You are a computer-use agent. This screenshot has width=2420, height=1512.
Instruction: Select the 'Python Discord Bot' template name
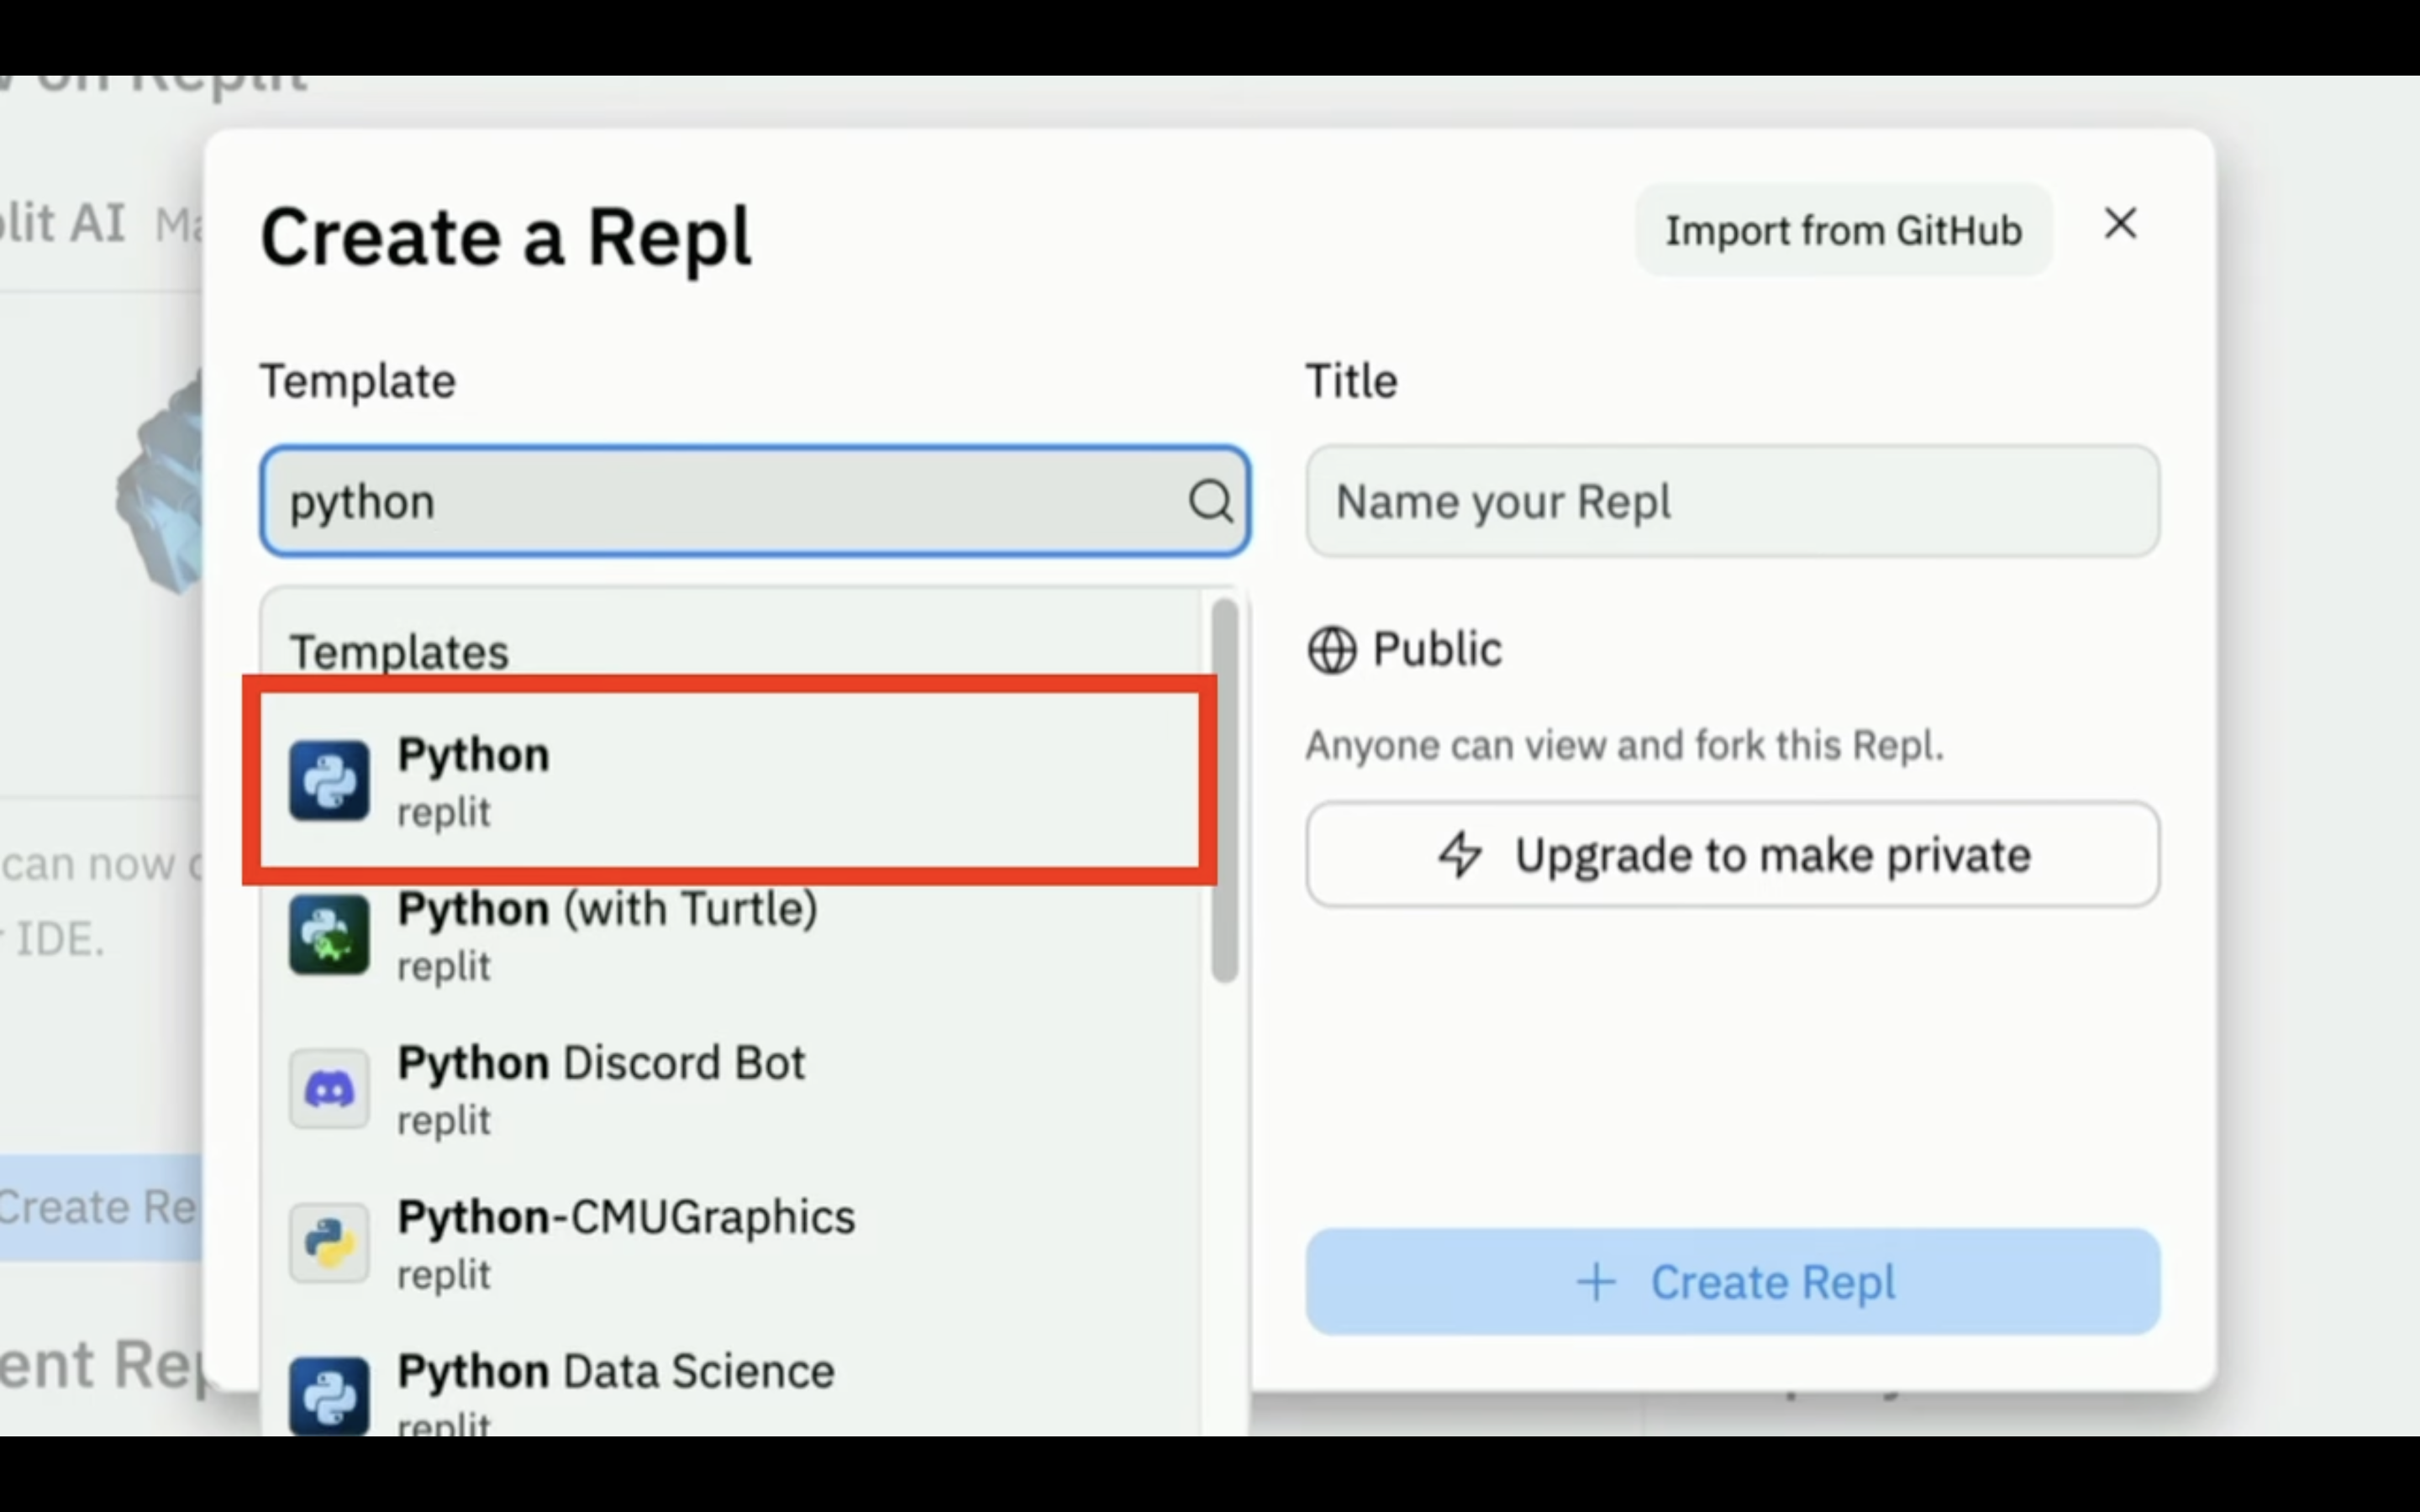click(x=601, y=1063)
